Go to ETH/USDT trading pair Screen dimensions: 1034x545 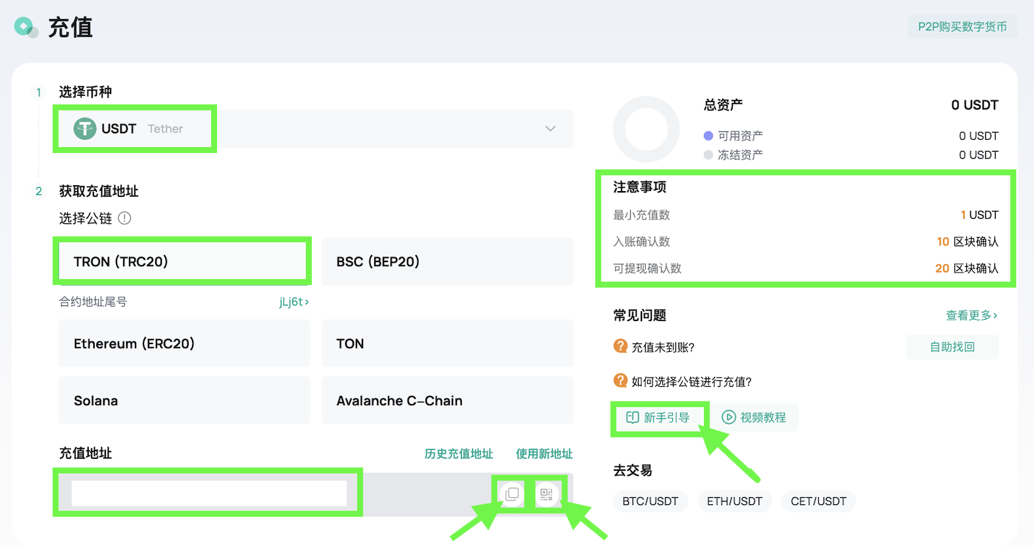pos(735,501)
